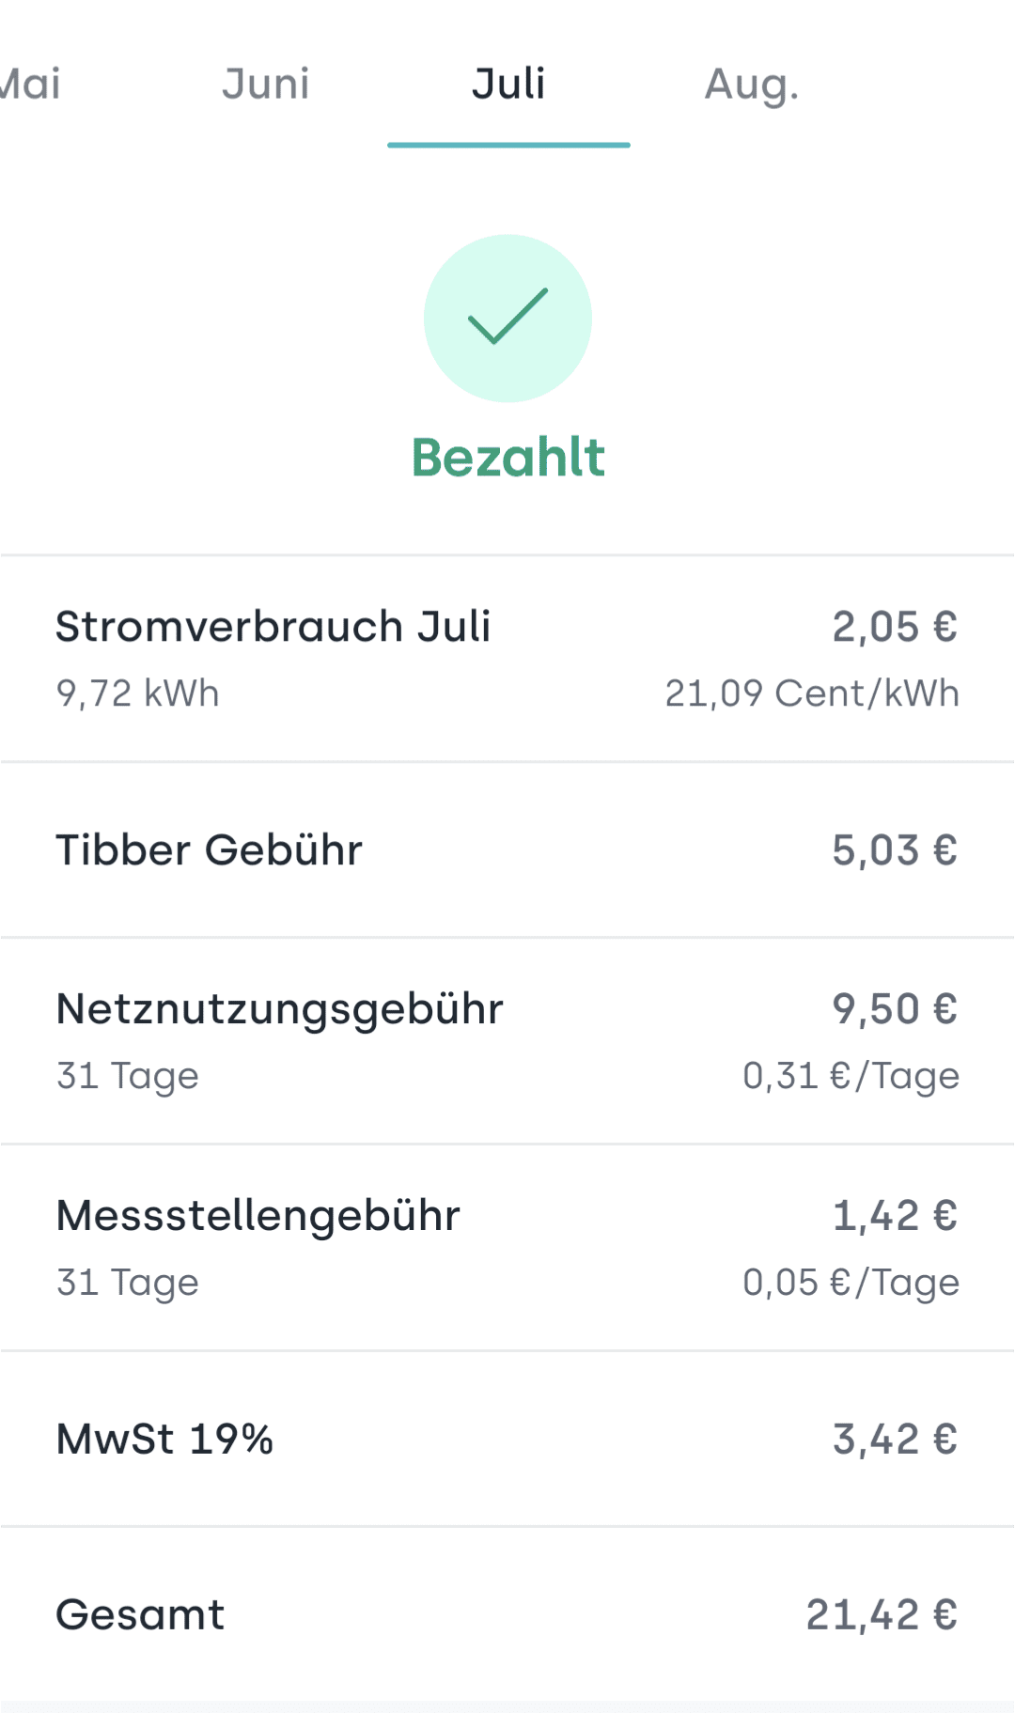This screenshot has height=1713, width=1015.
Task: Switch to the Juni month tab
Action: tap(266, 84)
